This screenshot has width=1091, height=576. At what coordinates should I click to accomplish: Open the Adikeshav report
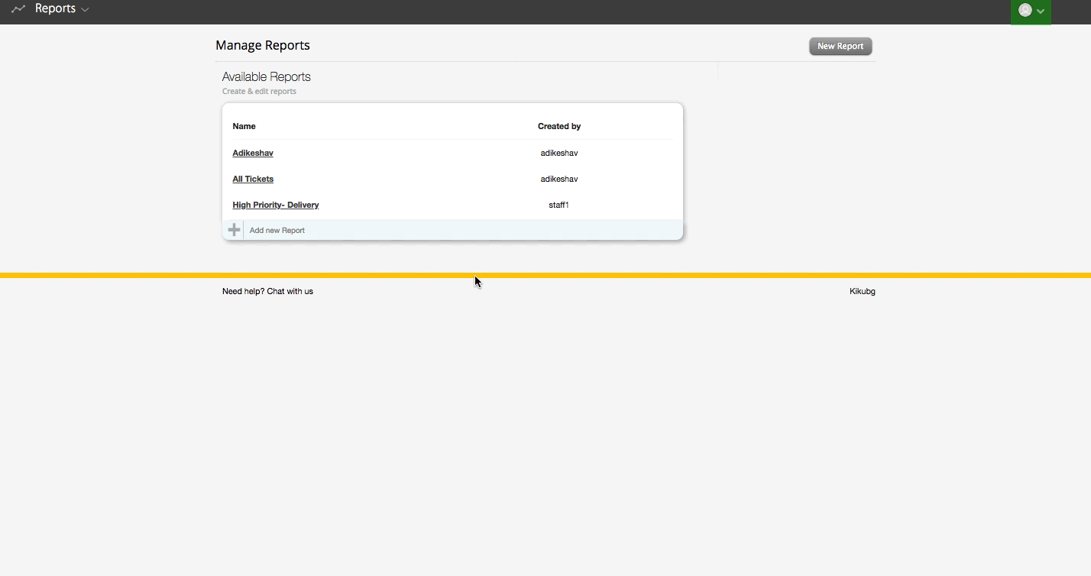[x=253, y=153]
